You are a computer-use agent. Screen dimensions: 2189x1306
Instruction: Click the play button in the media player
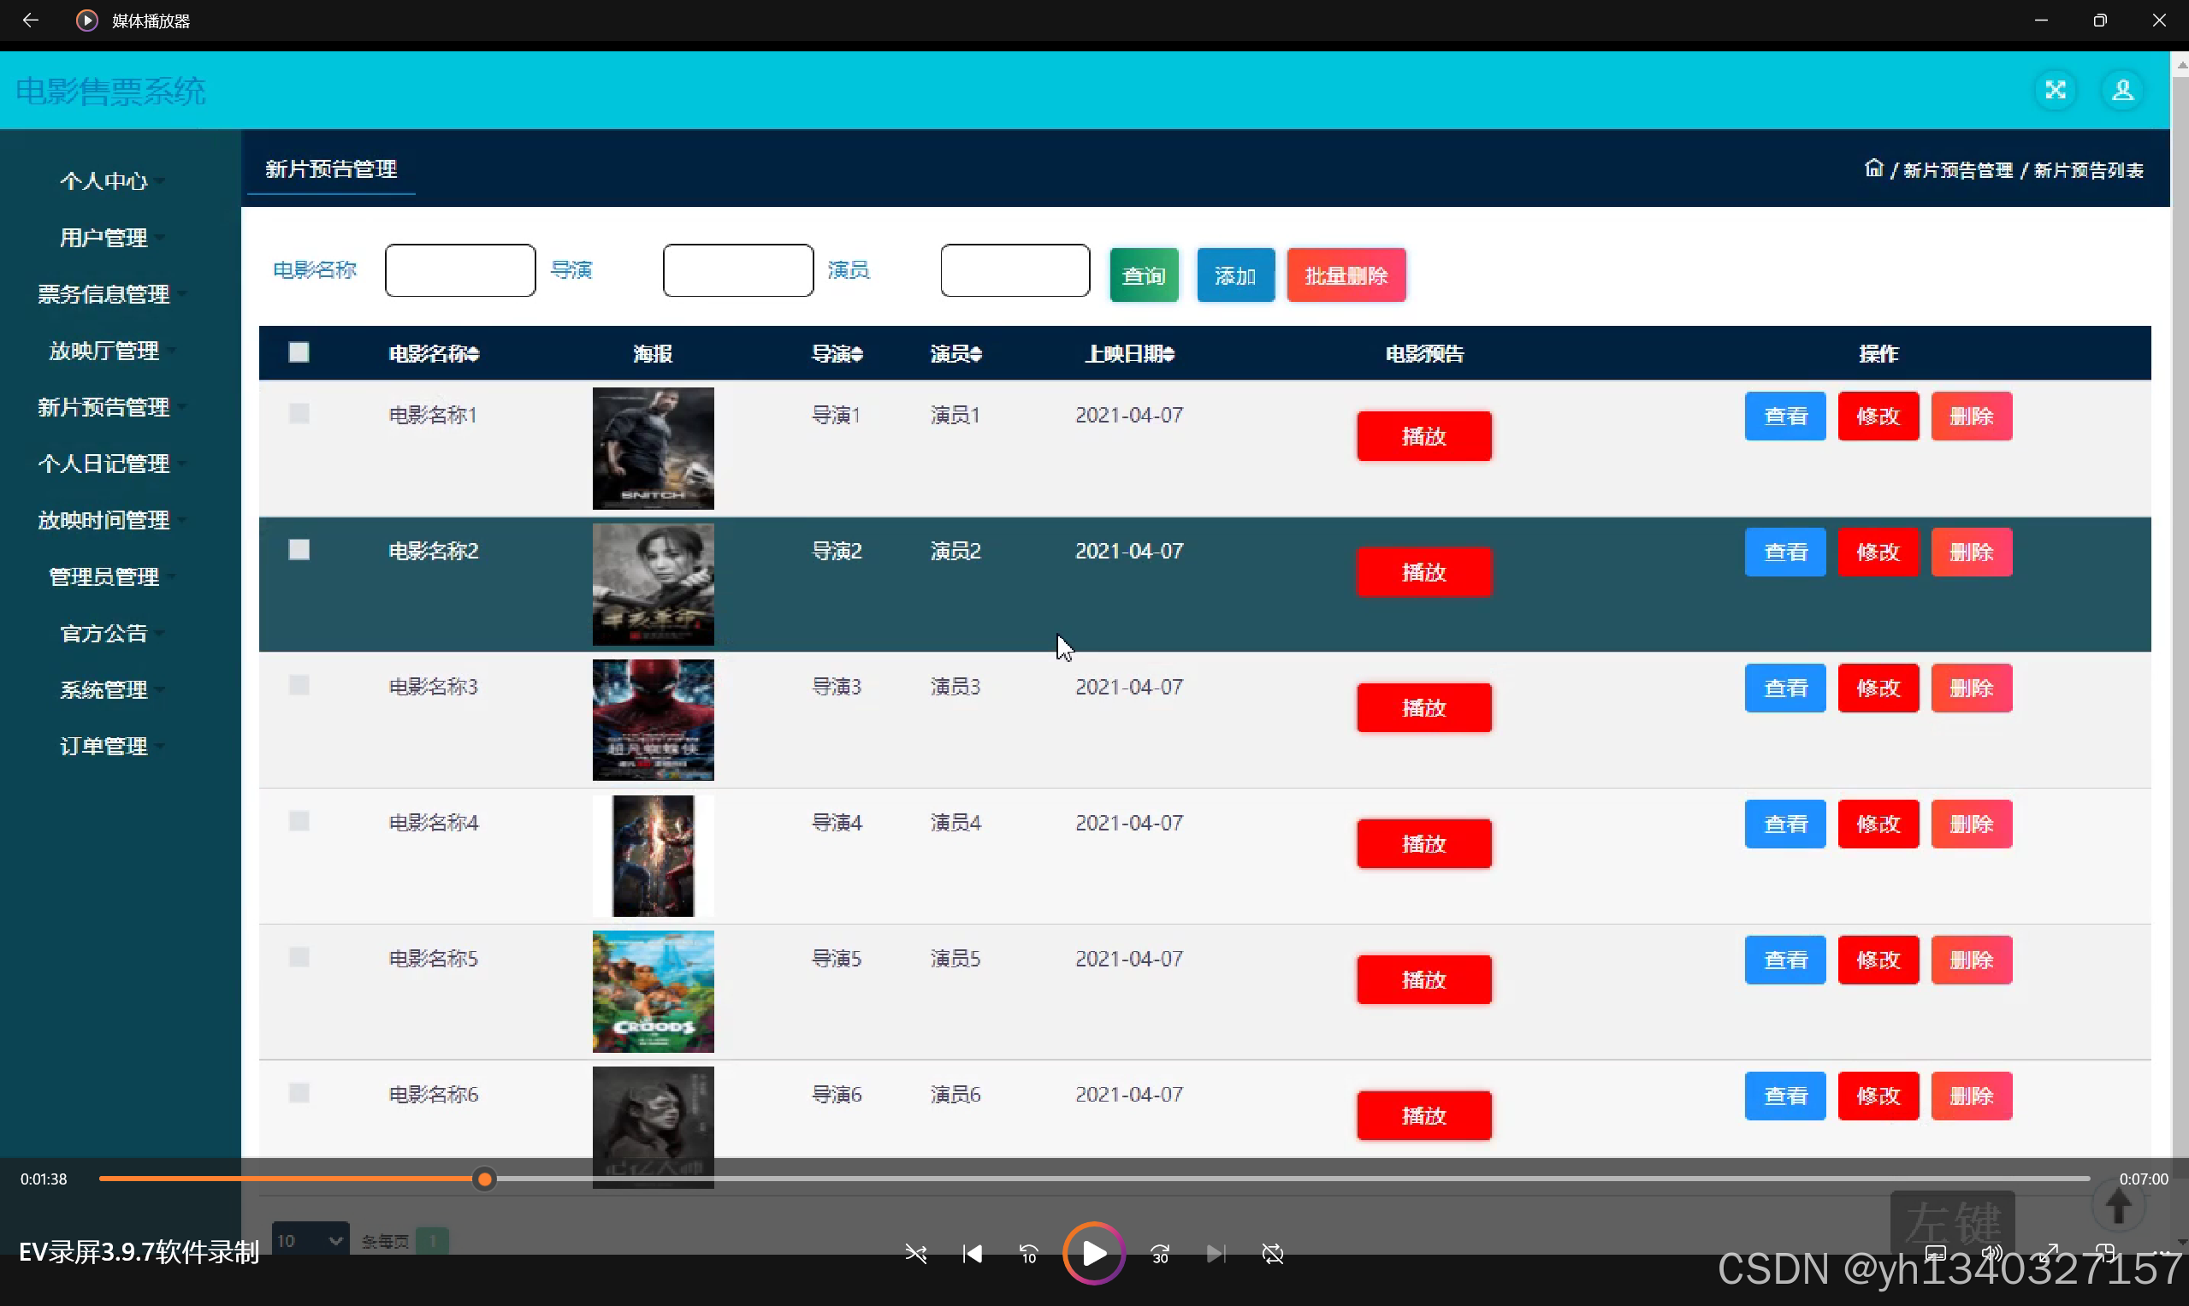coord(1093,1253)
